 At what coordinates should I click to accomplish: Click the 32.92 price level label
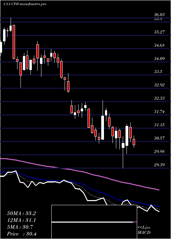(x=159, y=85)
